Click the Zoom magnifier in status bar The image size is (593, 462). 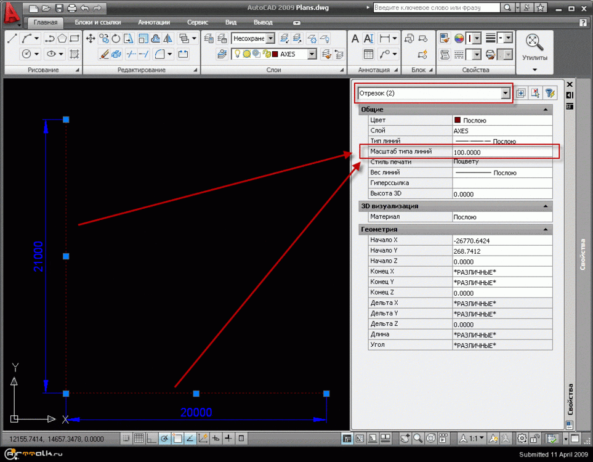point(418,439)
